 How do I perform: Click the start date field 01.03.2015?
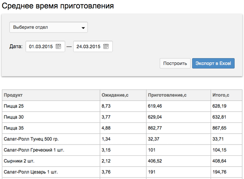pos(45,46)
